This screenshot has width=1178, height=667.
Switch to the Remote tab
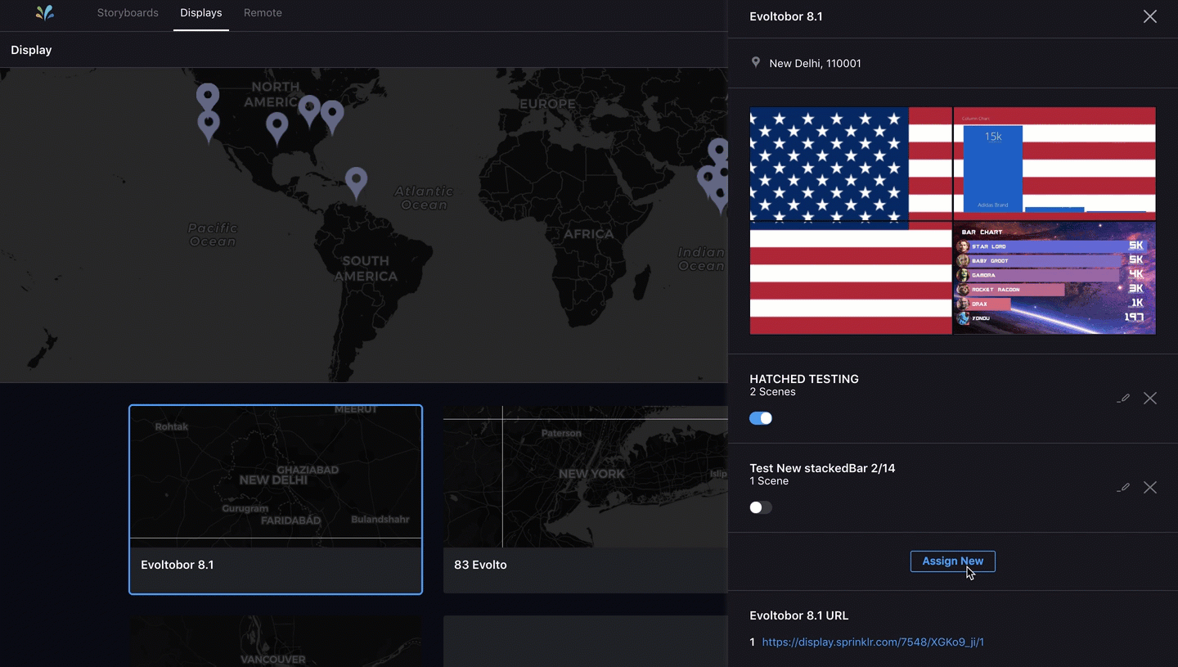(263, 13)
